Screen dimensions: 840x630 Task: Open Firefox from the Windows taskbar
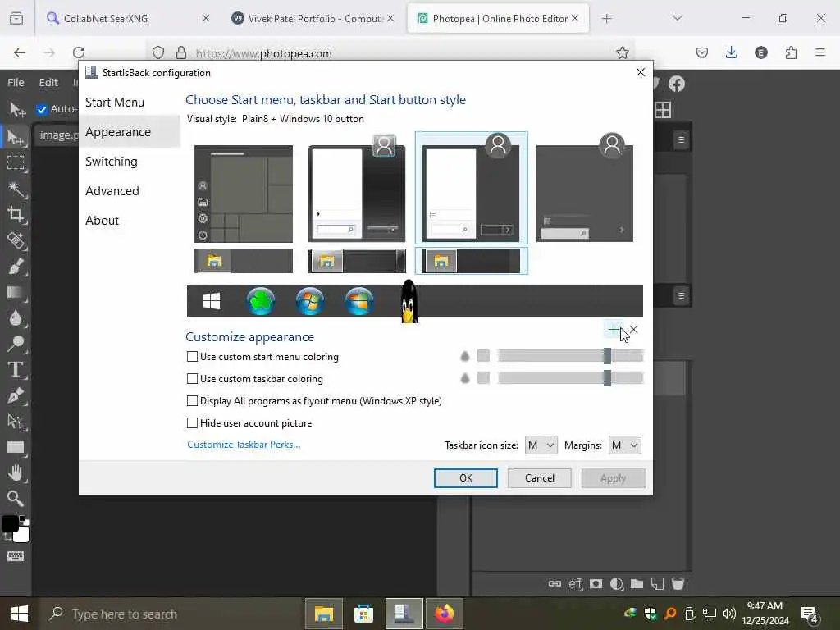pyautogui.click(x=444, y=614)
